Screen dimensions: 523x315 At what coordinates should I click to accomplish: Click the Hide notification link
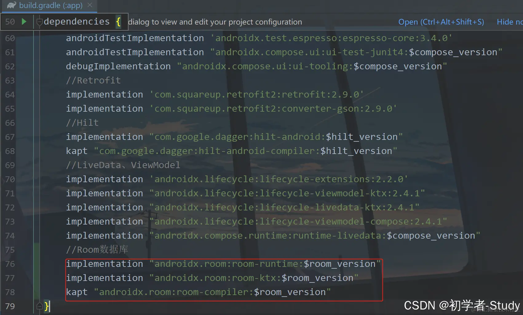click(509, 22)
